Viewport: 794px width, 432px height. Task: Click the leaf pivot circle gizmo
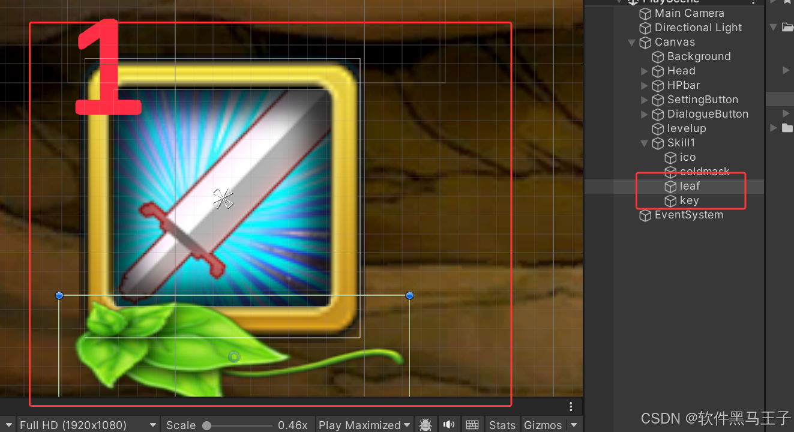[234, 357]
